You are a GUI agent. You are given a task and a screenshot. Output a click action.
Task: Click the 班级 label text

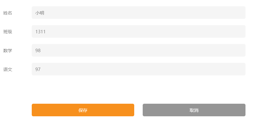click(x=8, y=32)
